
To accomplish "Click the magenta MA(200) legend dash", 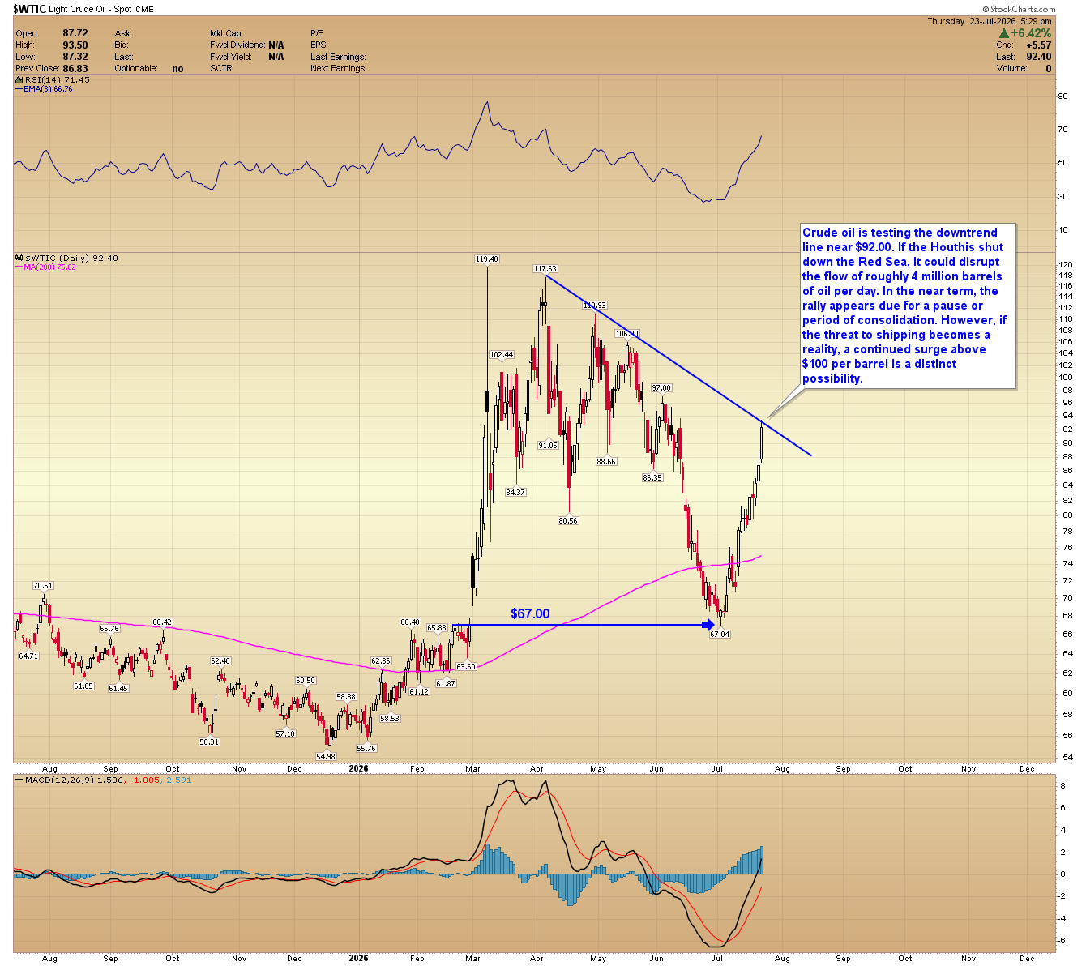I will (19, 267).
